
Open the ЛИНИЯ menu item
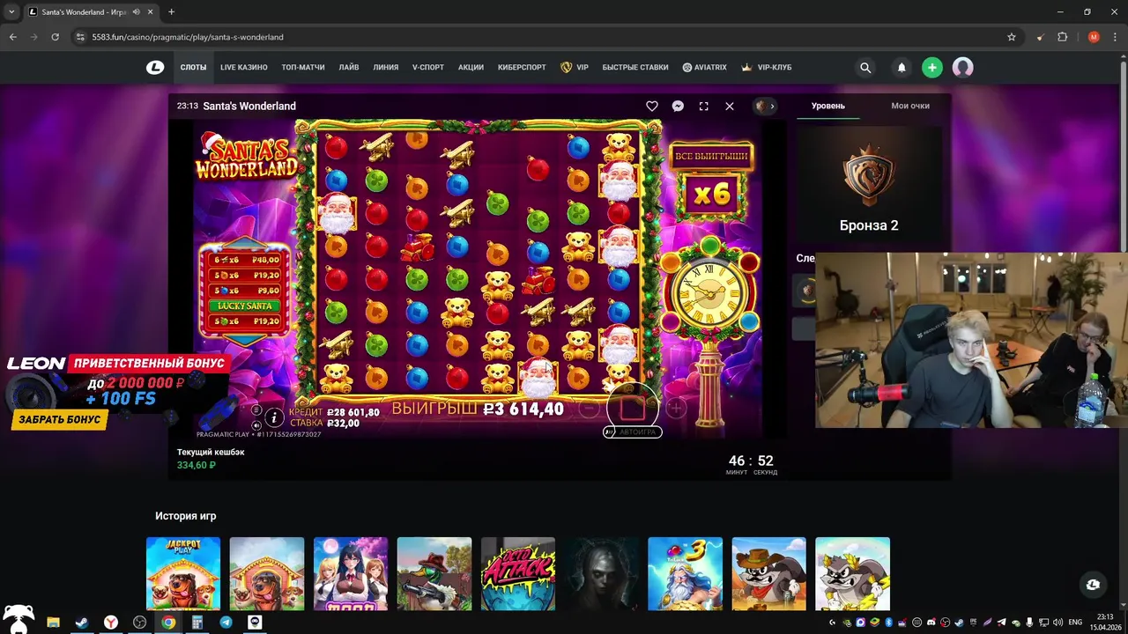click(386, 67)
